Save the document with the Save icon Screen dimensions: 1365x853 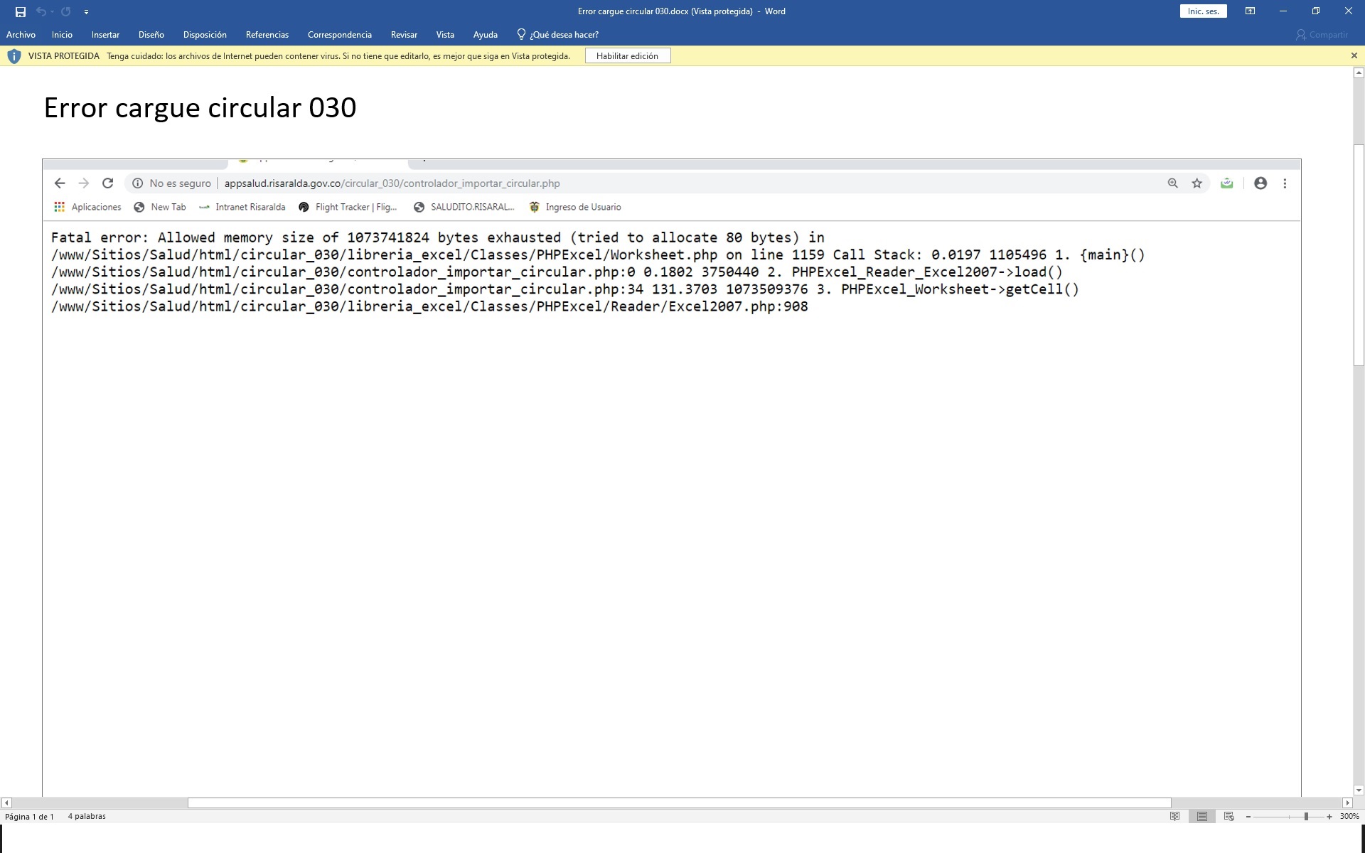(21, 11)
